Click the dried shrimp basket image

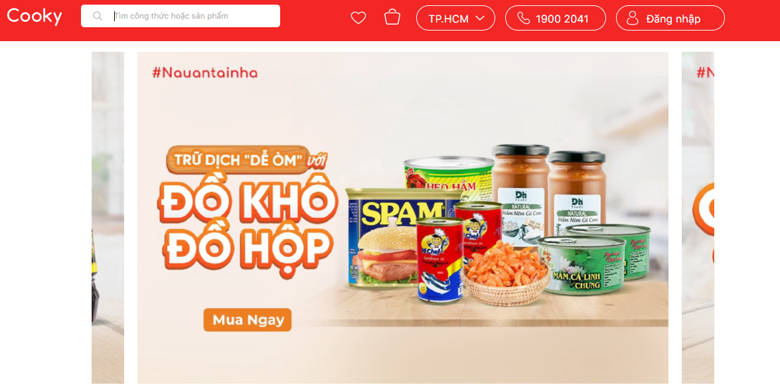click(x=505, y=273)
